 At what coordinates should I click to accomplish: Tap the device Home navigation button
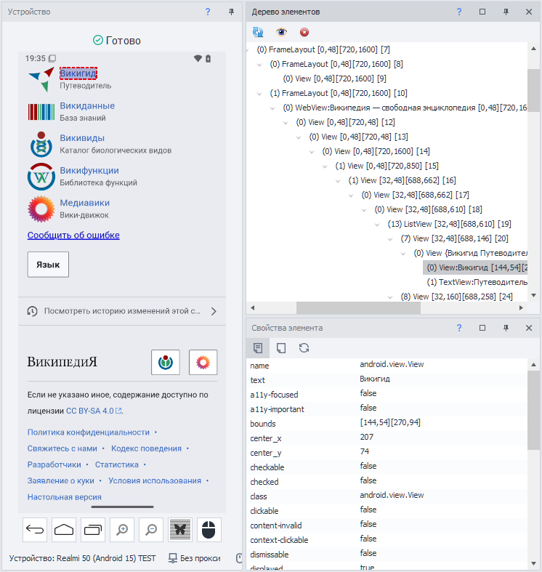click(x=64, y=530)
